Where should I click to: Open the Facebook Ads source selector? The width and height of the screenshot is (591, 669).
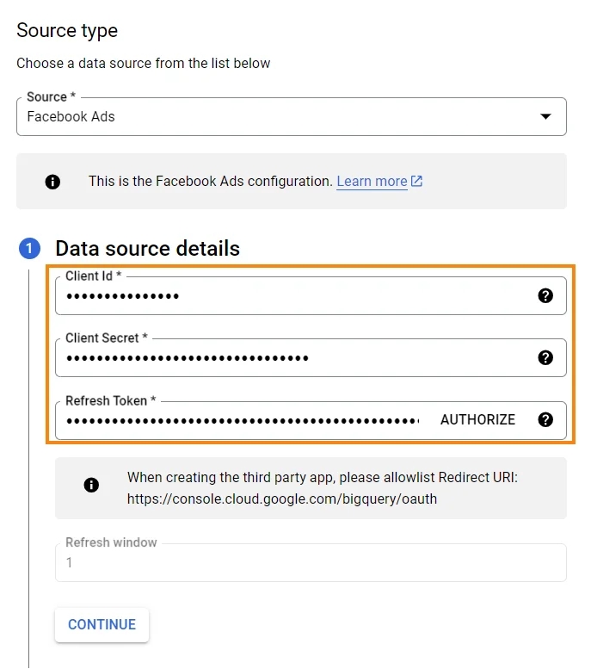[x=292, y=116]
